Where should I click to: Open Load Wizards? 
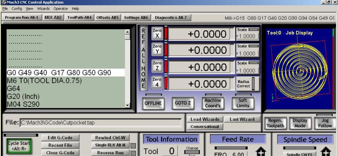pyautogui.click(x=205, y=119)
